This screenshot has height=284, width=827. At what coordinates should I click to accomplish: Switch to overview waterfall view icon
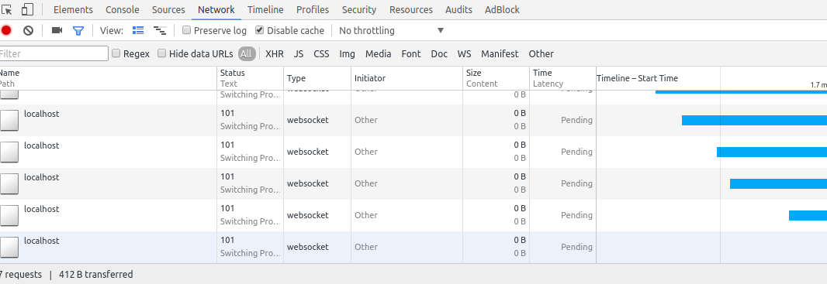click(x=160, y=30)
